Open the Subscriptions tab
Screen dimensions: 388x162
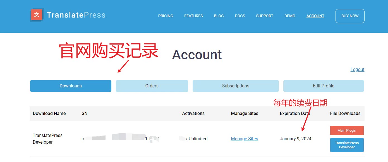point(236,86)
